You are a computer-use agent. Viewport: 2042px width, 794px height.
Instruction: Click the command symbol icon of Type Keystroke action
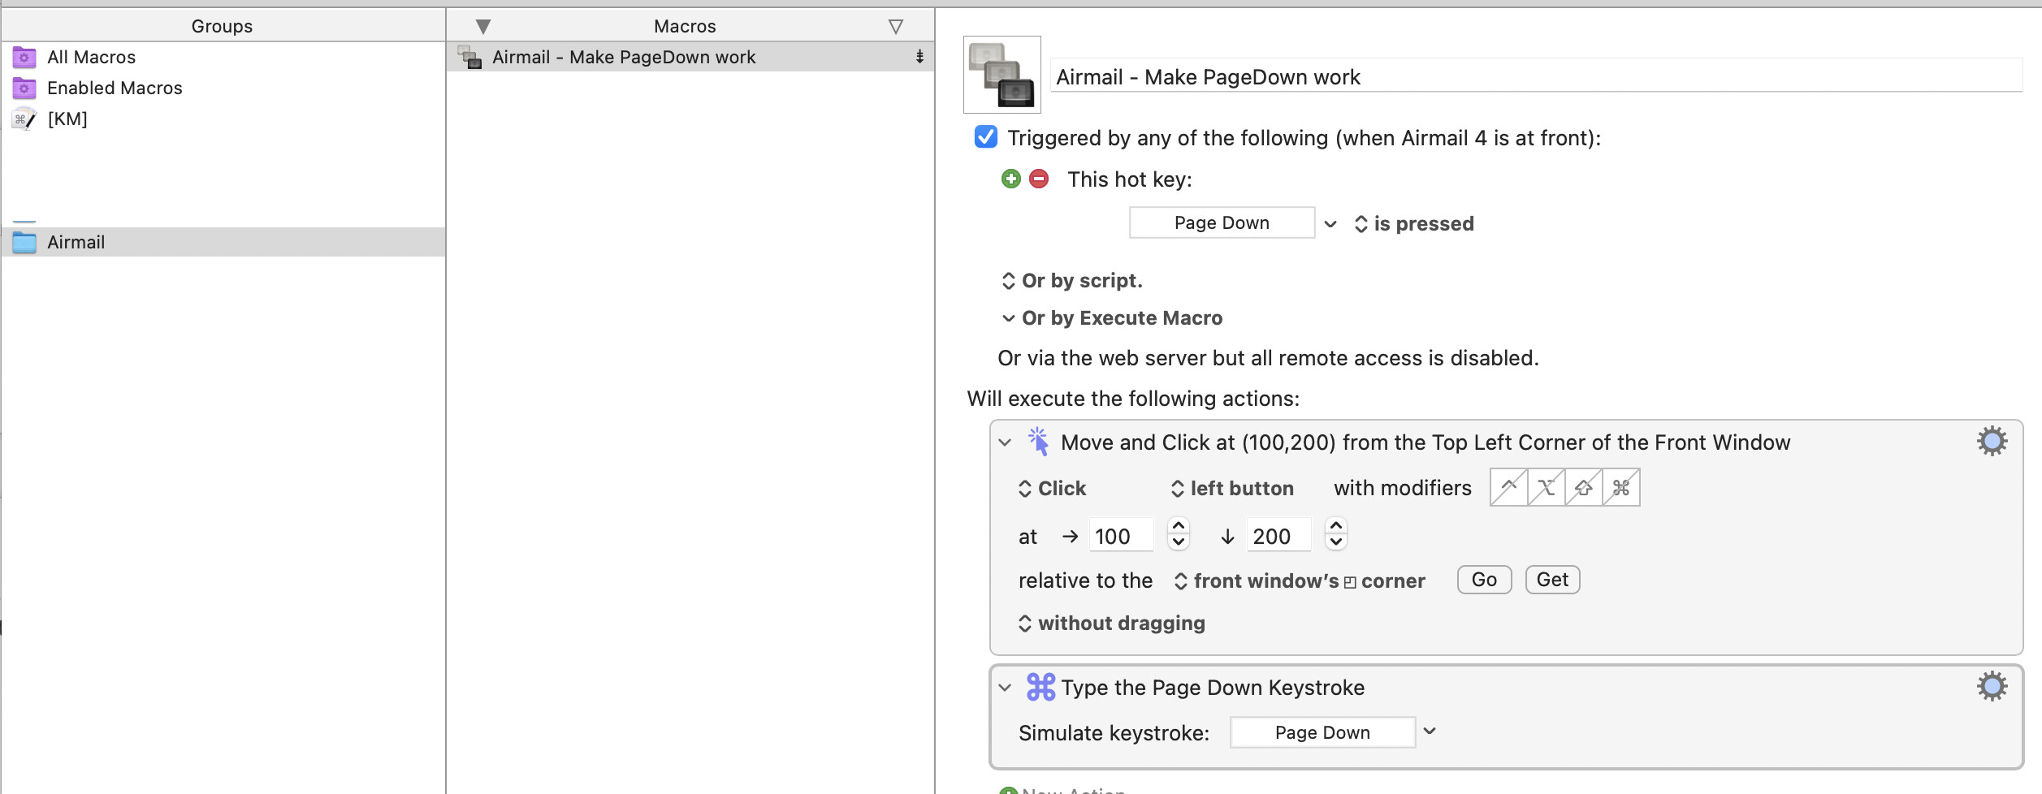[1040, 687]
